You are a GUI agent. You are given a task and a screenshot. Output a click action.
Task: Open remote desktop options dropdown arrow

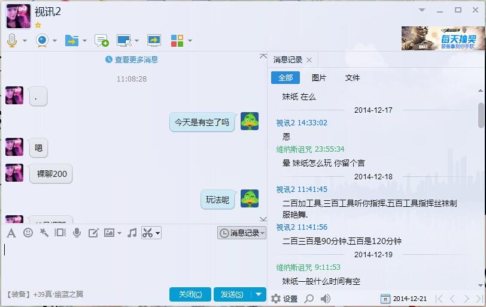pos(136,41)
